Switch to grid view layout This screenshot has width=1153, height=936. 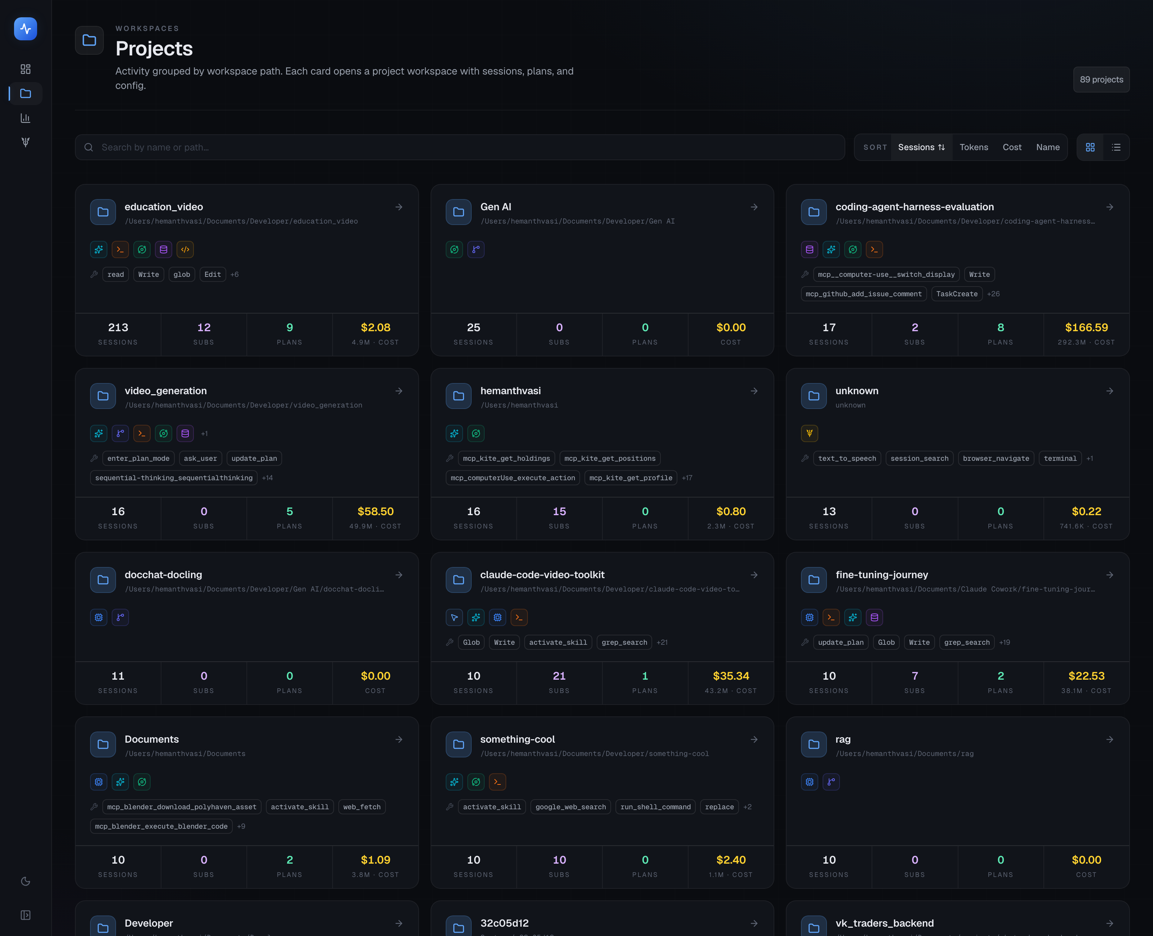[x=1090, y=147]
